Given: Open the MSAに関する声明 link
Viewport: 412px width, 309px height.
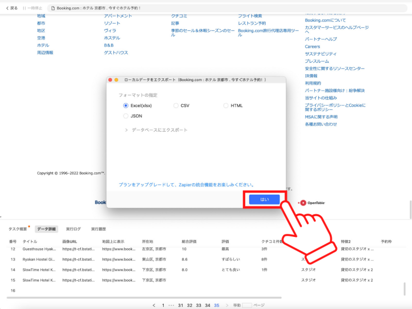Looking at the screenshot, I should pos(321,117).
